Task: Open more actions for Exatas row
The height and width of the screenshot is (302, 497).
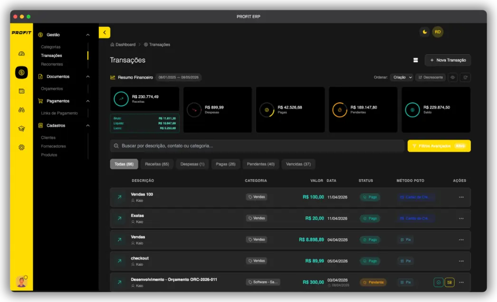Action: 461,219
